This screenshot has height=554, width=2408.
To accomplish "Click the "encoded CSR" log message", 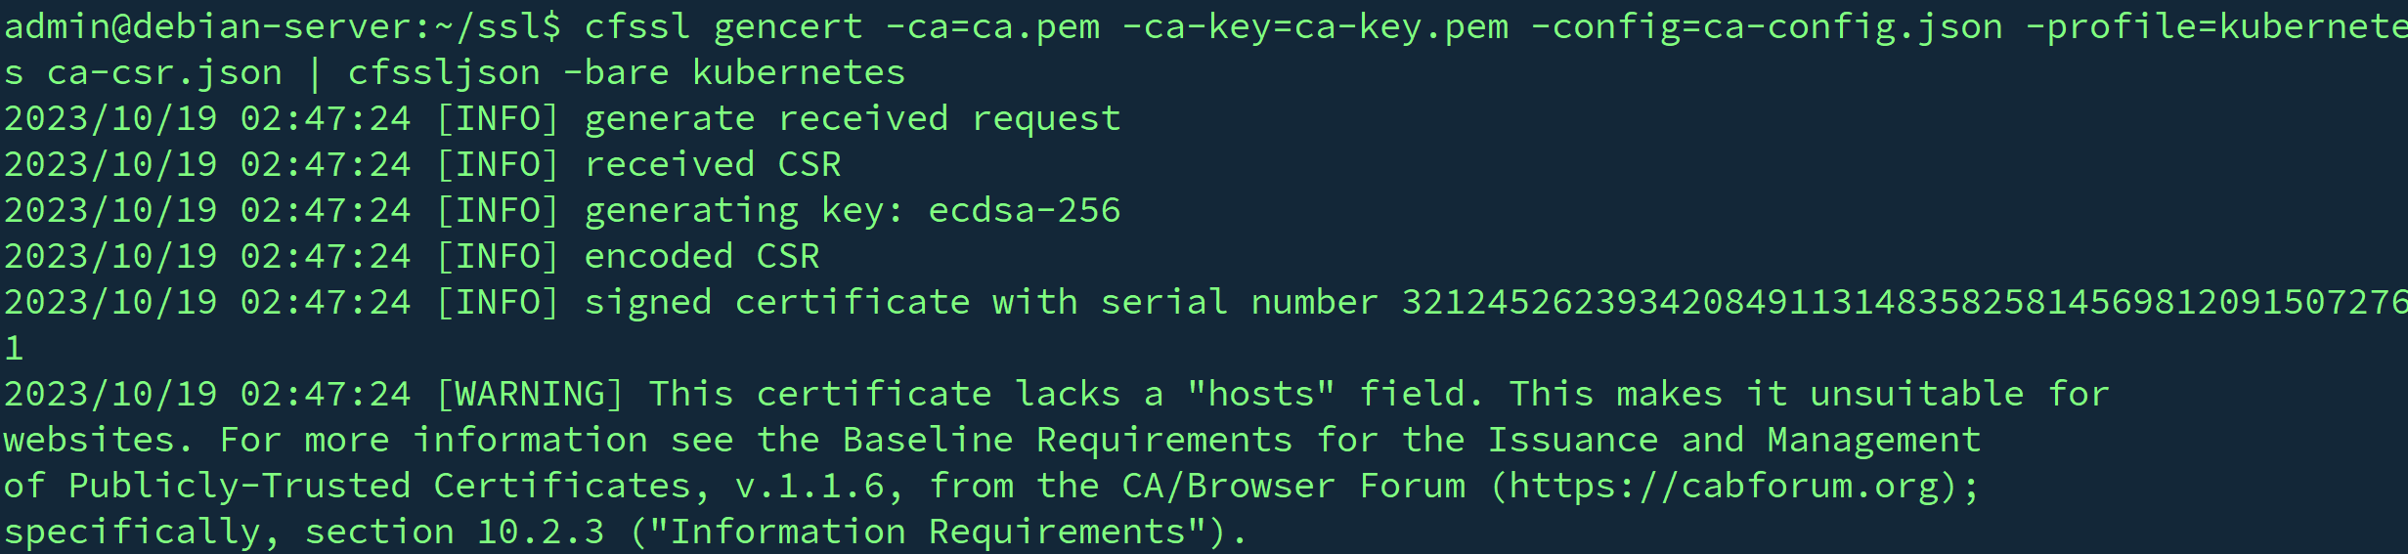I will (x=701, y=256).
